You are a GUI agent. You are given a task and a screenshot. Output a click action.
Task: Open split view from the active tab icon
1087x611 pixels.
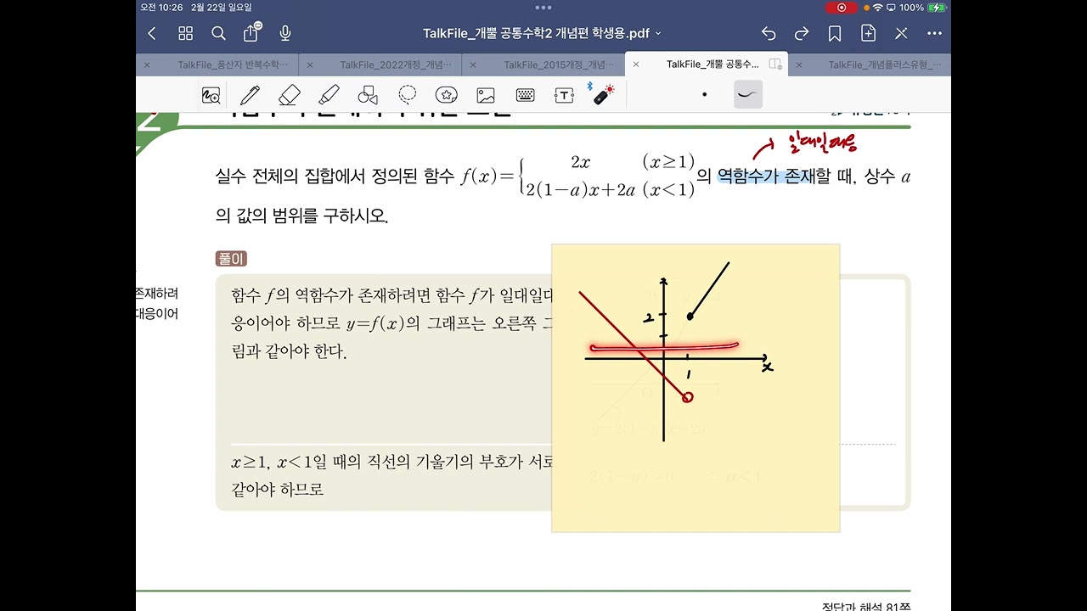[x=774, y=64]
